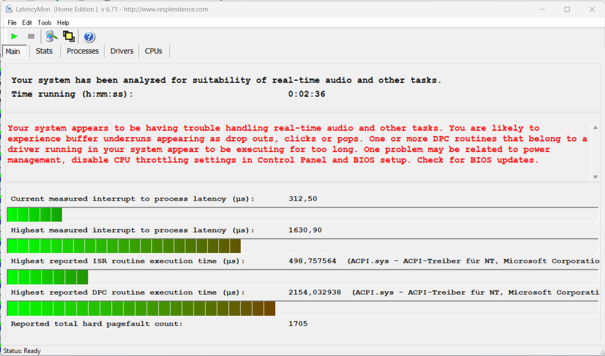Image resolution: width=605 pixels, height=356 pixels.
Task: Click the yellow overlapping windows toolbar icon
Action: [68, 37]
